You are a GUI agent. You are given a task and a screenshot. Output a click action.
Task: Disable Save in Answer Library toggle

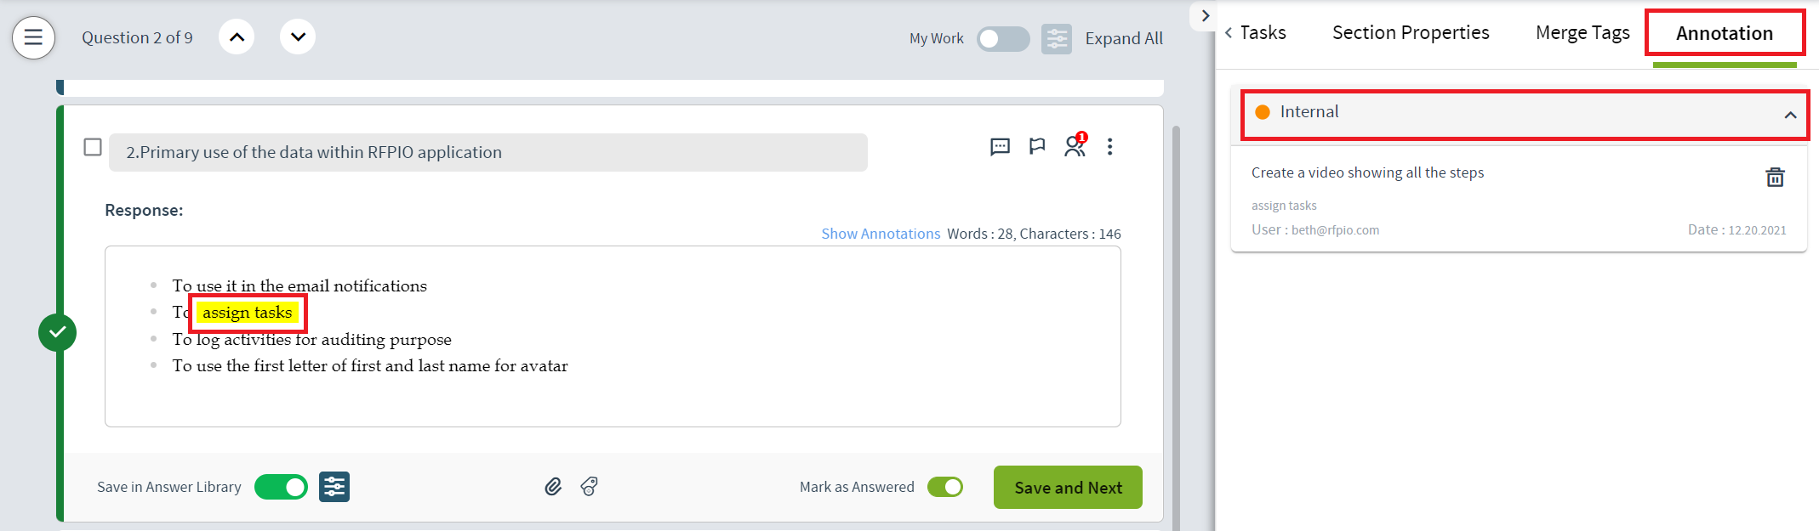click(x=282, y=487)
